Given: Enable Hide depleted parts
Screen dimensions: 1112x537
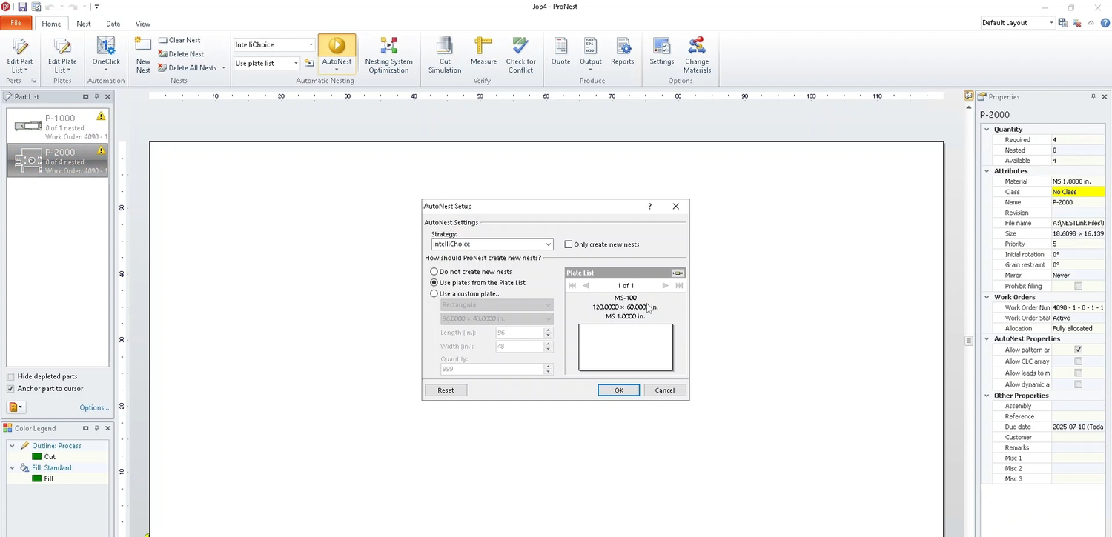Looking at the screenshot, I should (x=10, y=376).
